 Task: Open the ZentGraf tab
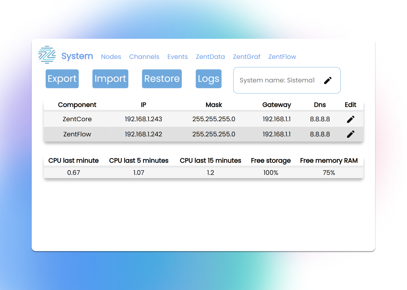[x=246, y=57]
